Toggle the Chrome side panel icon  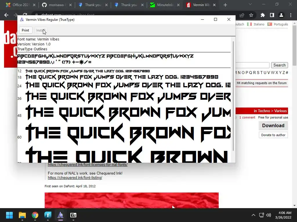pyautogui.click(x=272, y=15)
